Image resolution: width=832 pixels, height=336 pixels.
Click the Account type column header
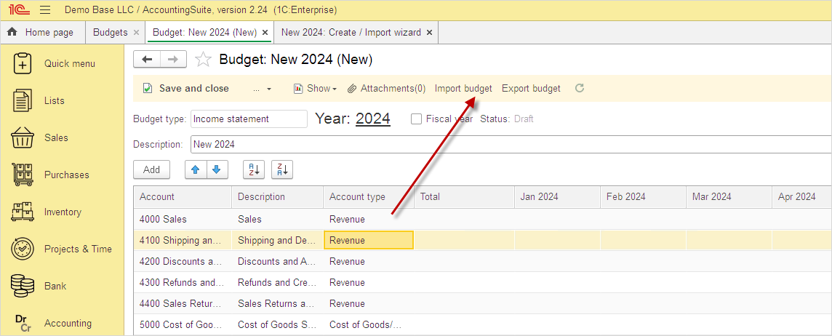[369, 197]
